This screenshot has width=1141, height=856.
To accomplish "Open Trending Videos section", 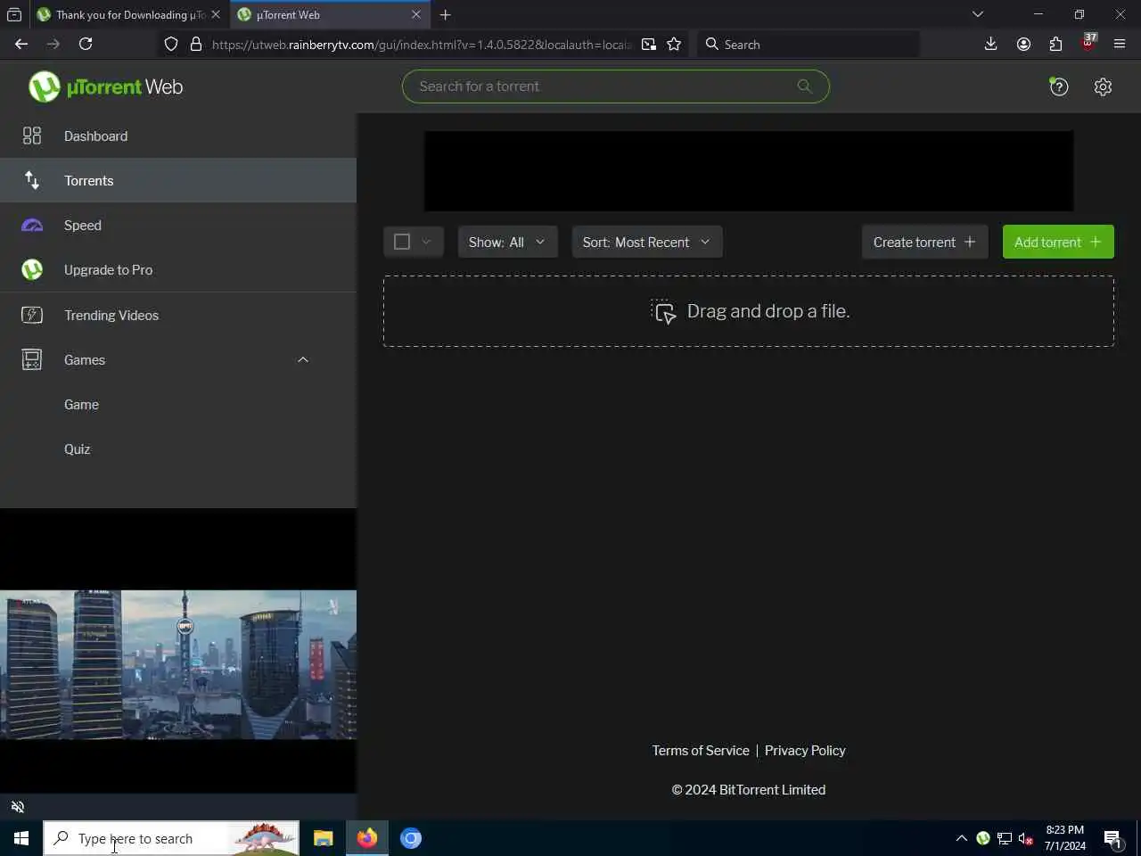I will pyautogui.click(x=178, y=315).
